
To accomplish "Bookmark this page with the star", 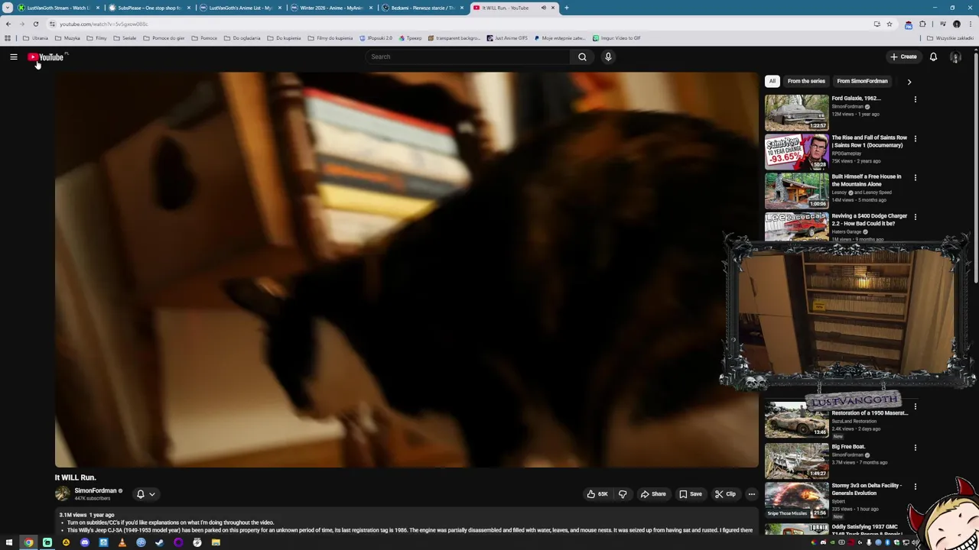I will coord(889,24).
